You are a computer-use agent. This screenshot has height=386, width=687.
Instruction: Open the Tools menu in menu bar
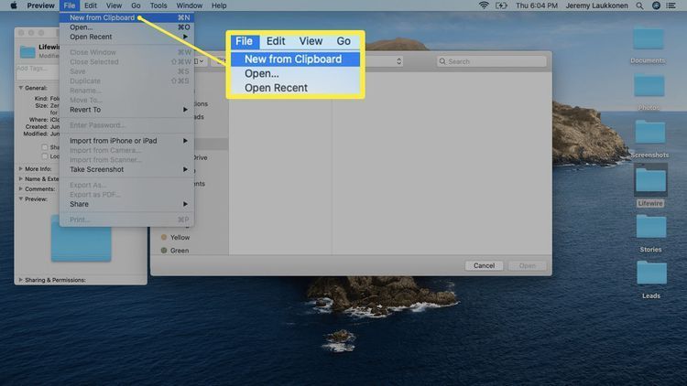pos(159,5)
